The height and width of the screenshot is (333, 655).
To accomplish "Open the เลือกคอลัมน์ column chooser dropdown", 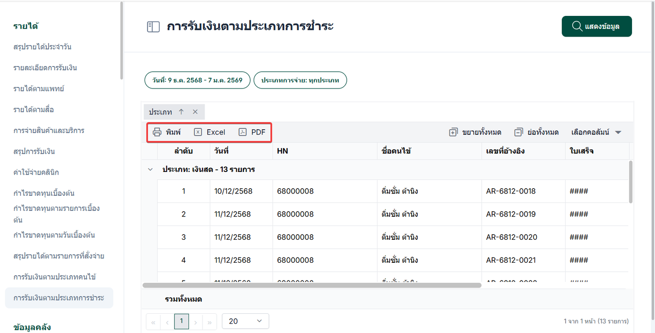I will click(596, 132).
